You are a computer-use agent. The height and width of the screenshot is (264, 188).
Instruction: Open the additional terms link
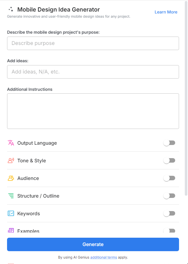(x=103, y=257)
